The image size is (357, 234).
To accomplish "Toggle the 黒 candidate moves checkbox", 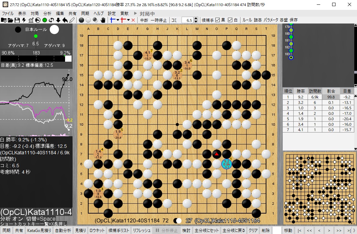I will click(217, 20).
